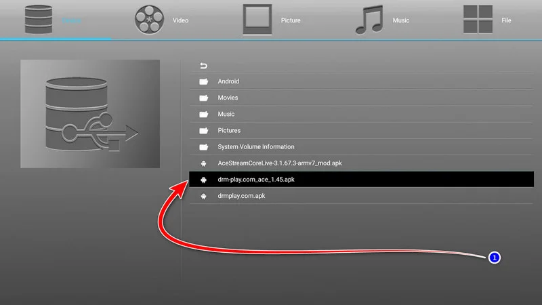Screen dimensions: 542x305
Task: Select AceStreamCoreLive-3.1.67.3-armv7_mod.apk file name
Action: [x=280, y=163]
